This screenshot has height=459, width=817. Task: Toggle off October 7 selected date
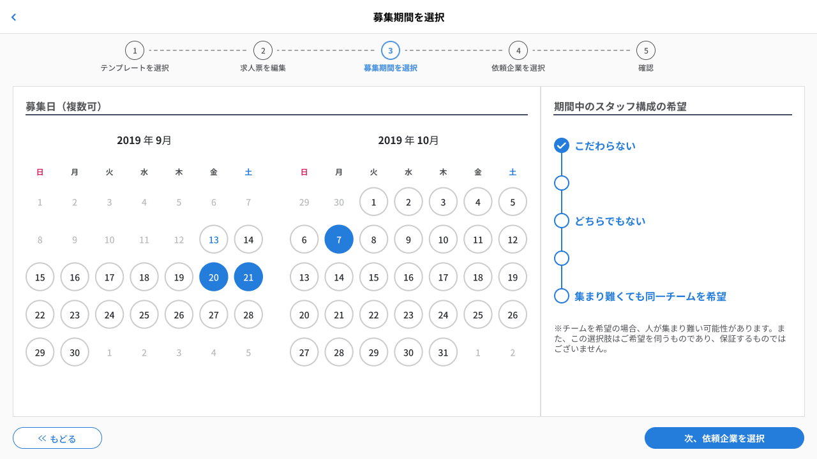339,239
